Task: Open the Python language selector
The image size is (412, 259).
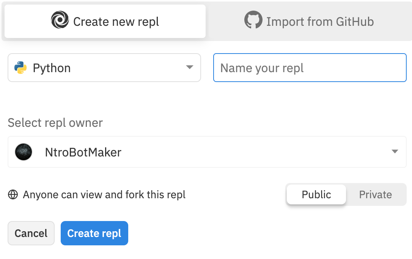Action: pyautogui.click(x=104, y=68)
